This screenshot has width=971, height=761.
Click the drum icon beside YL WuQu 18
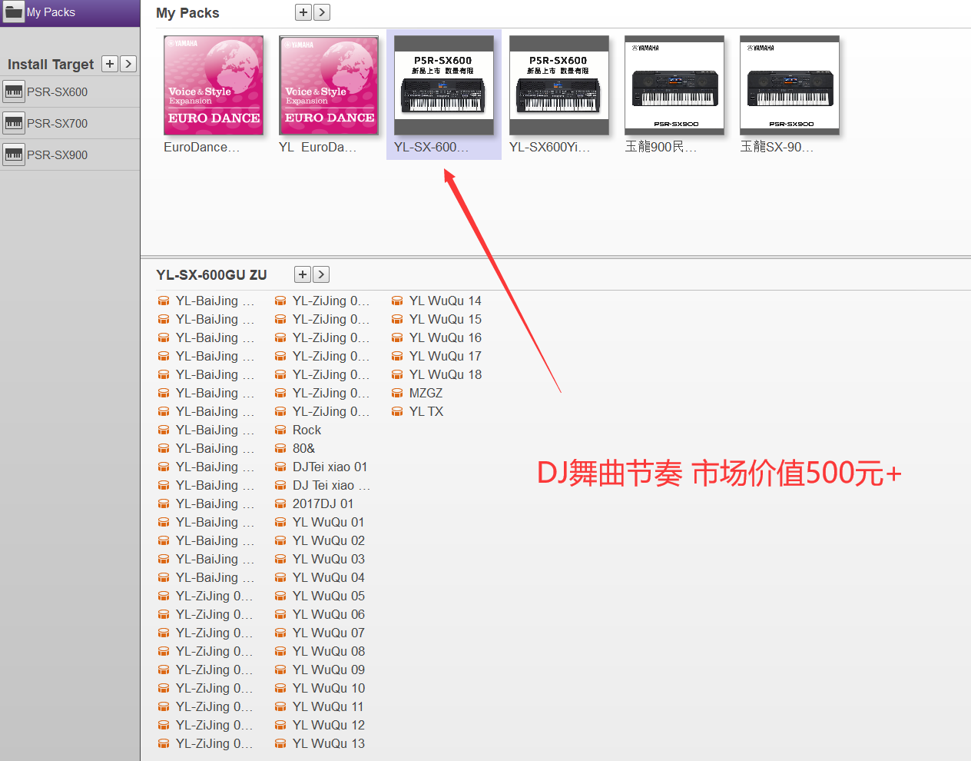pyautogui.click(x=397, y=375)
